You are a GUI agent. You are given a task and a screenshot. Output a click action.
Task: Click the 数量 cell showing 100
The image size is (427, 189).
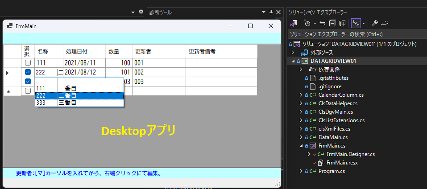click(x=119, y=63)
